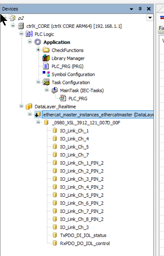Click the PLC Logic icon

[29, 34]
